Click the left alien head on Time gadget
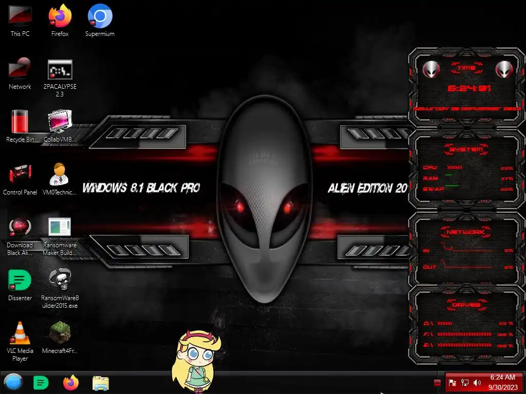The width and height of the screenshot is (526, 394). click(431, 70)
